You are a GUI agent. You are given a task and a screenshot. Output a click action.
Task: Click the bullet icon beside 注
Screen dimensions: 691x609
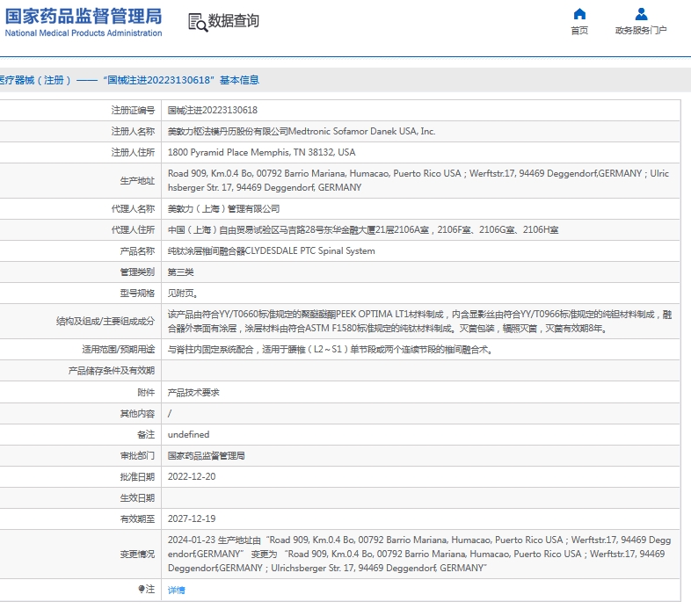tap(142, 590)
